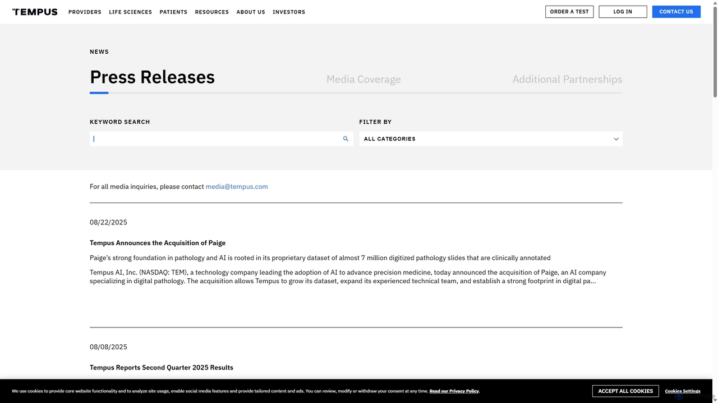Click the Order a Test button

coord(569,12)
